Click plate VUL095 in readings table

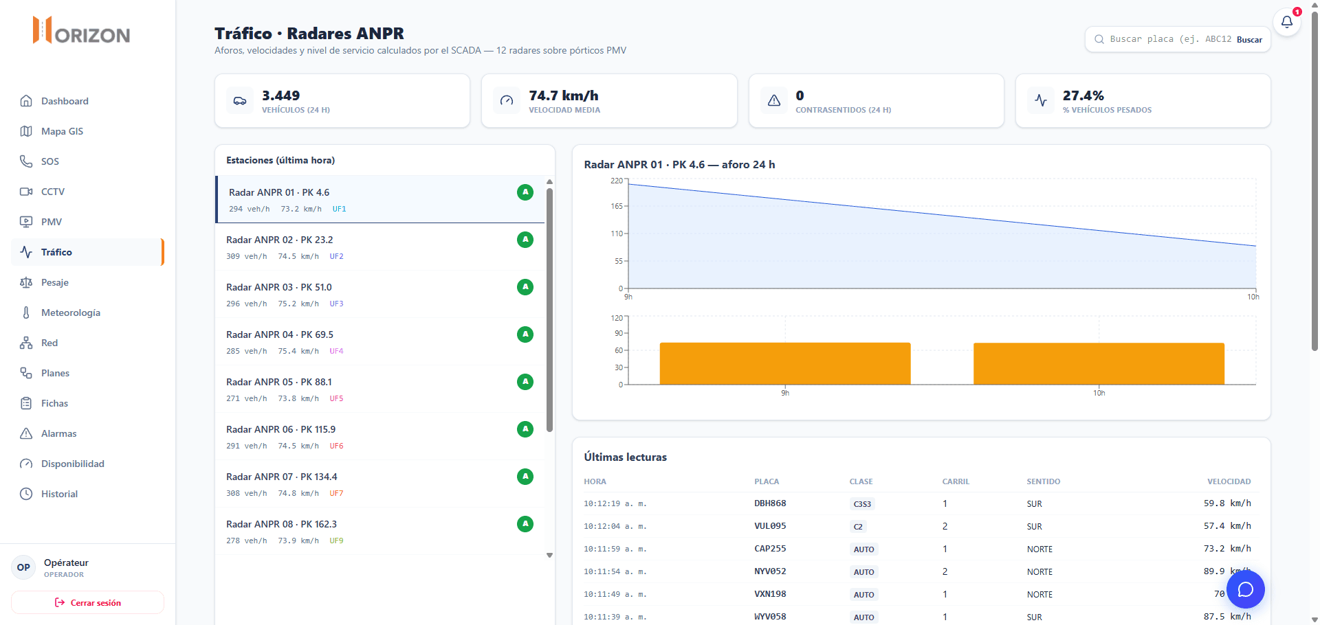click(770, 526)
